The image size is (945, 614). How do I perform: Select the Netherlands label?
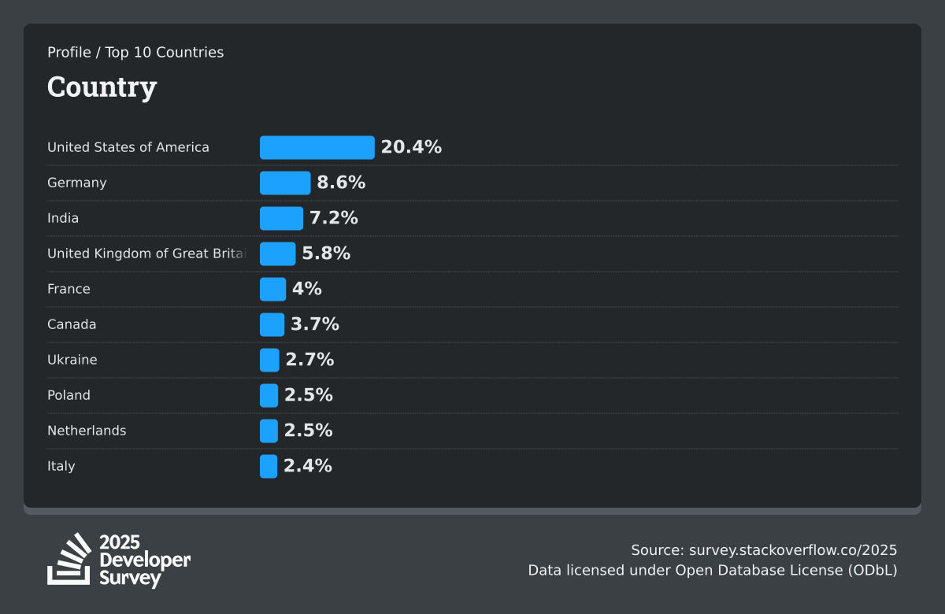coord(87,431)
